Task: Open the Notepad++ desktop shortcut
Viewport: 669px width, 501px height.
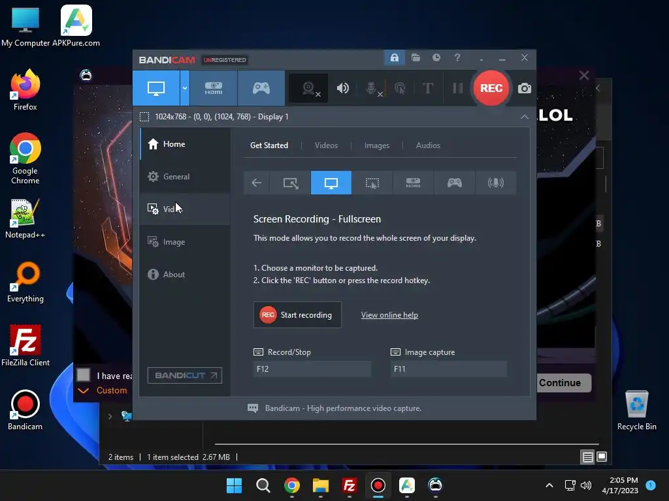Action: click(25, 218)
